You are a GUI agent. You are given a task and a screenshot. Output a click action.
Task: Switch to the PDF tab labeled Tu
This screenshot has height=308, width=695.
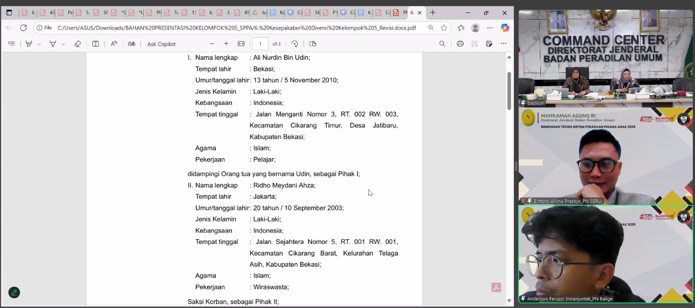(171, 13)
